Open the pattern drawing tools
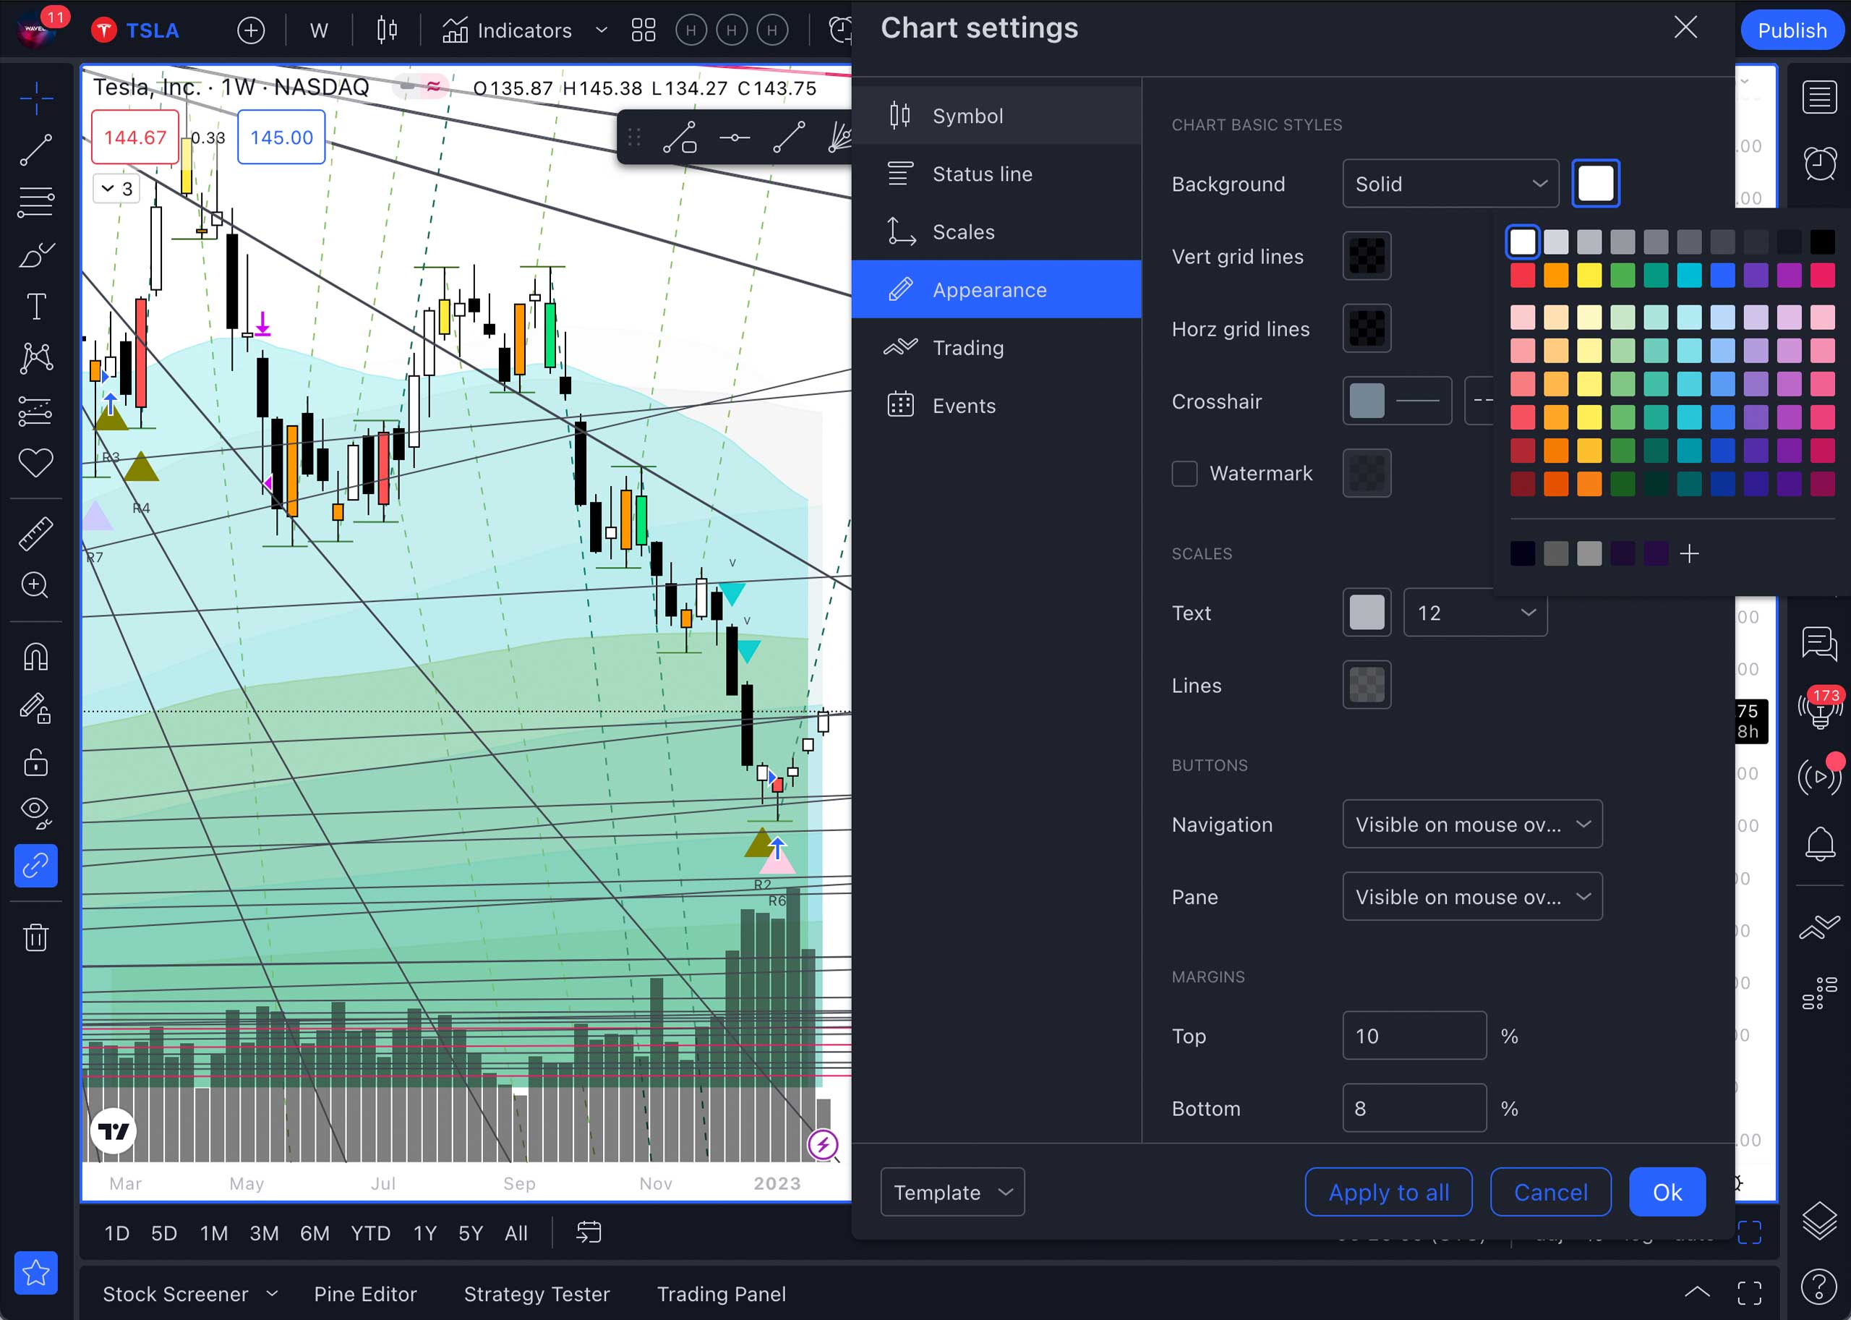This screenshot has height=1320, width=1851. pos(35,359)
